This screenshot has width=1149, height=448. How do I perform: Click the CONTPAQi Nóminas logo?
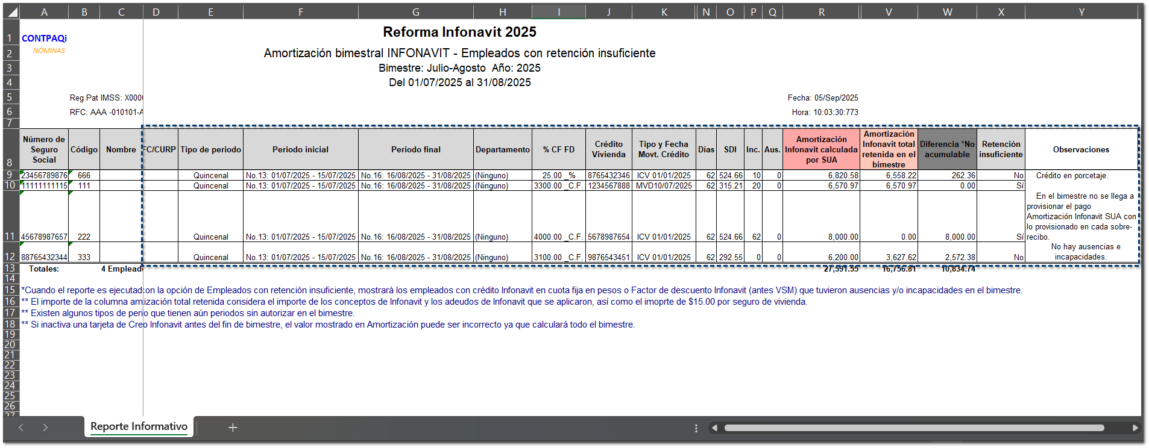click(x=45, y=43)
